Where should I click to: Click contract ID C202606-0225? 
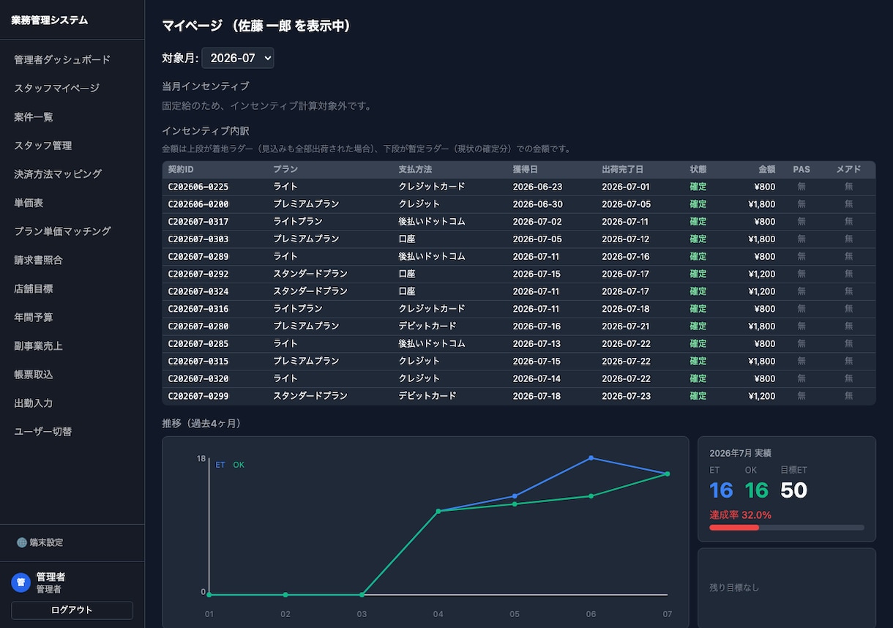[198, 187]
